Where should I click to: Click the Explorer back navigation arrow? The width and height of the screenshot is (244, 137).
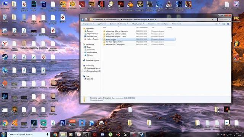[82, 19]
